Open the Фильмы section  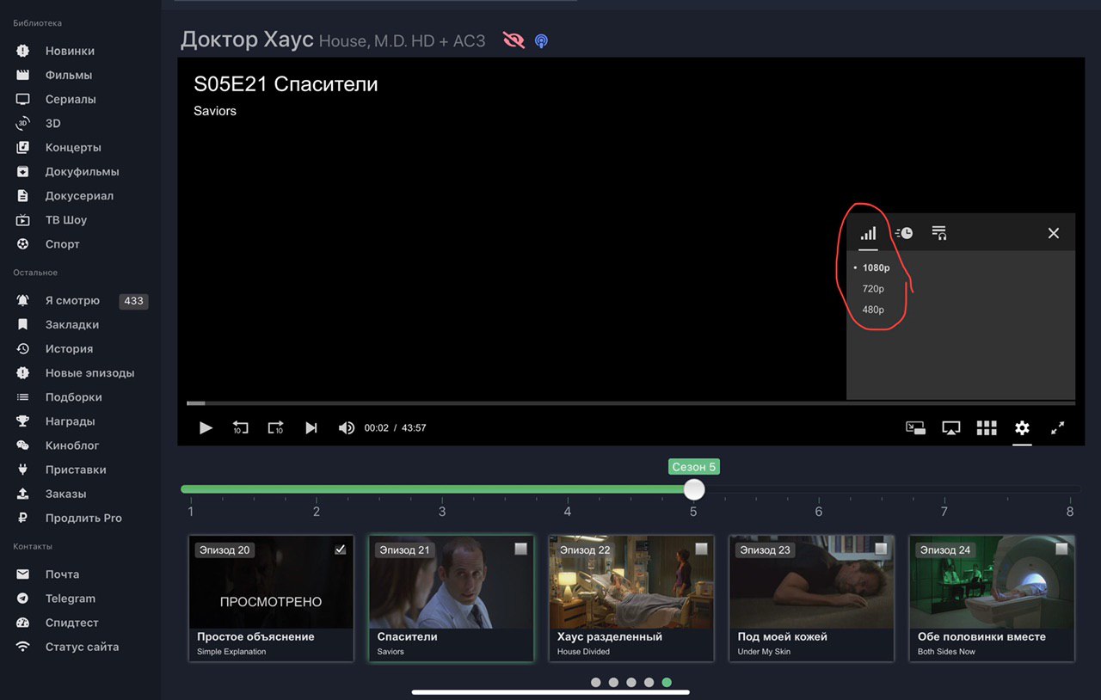tap(68, 75)
